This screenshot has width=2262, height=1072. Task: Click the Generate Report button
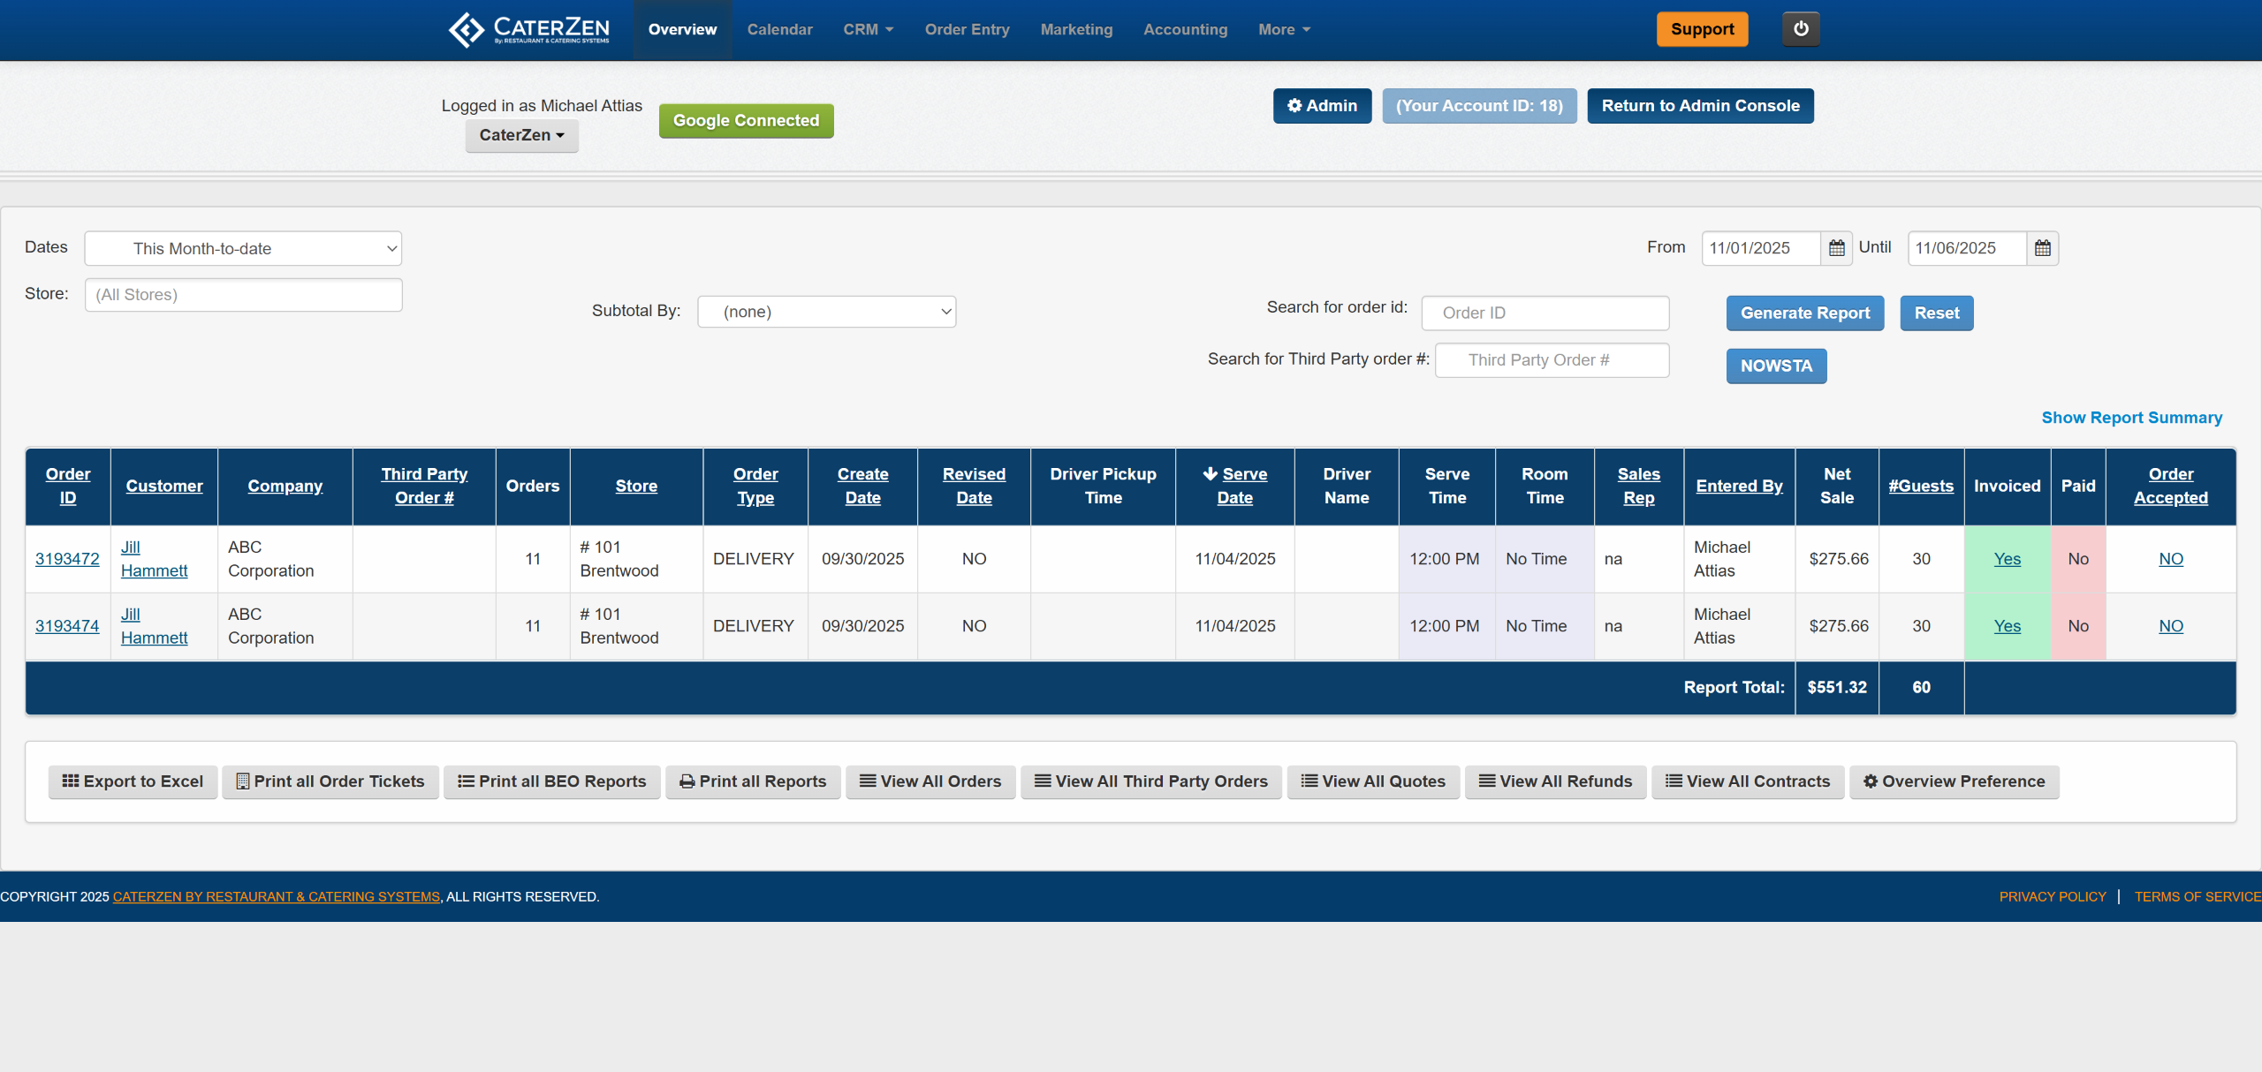[1804, 313]
